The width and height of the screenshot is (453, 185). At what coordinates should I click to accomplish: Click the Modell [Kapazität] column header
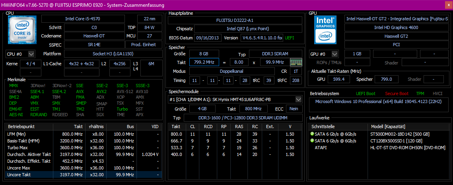point(409,127)
